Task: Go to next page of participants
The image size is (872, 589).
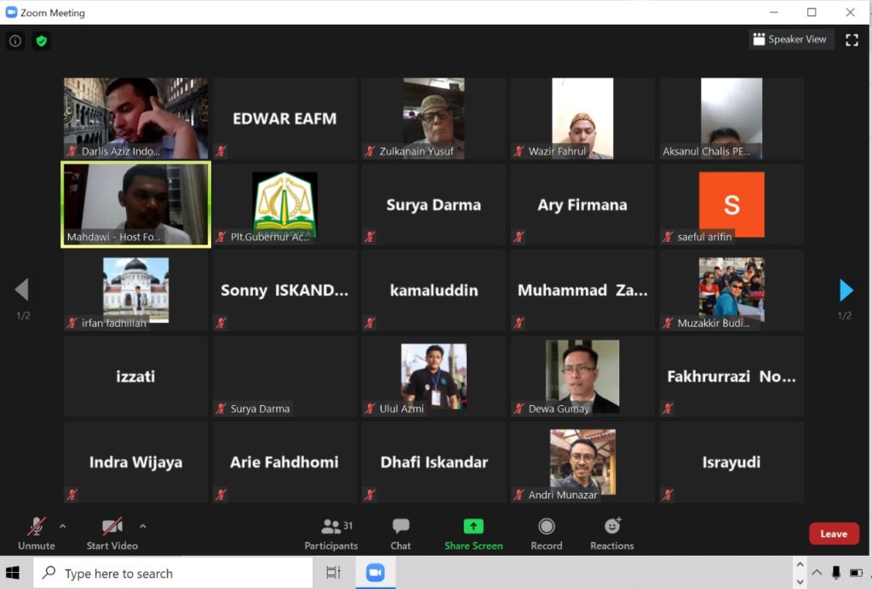Action: [846, 291]
